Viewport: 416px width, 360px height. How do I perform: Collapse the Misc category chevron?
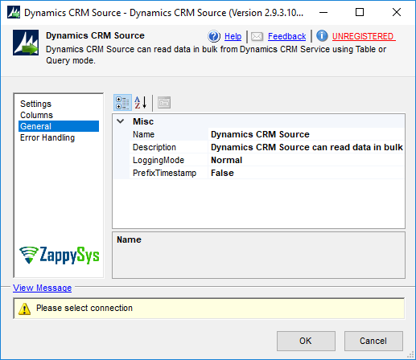tap(121, 121)
